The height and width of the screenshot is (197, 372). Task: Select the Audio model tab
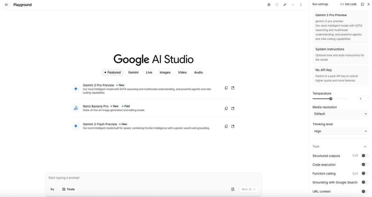pyautogui.click(x=198, y=73)
